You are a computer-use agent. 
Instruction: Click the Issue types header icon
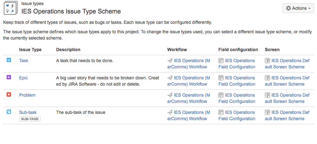coord(10,8)
